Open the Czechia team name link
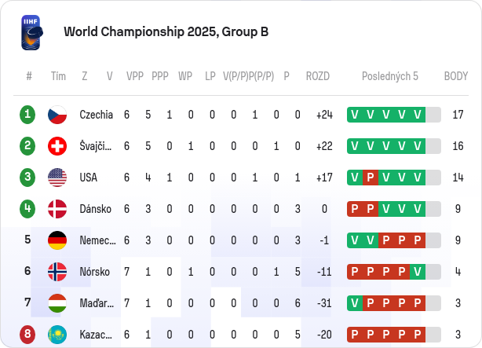Screen dimensions: 482x348 click(x=97, y=115)
